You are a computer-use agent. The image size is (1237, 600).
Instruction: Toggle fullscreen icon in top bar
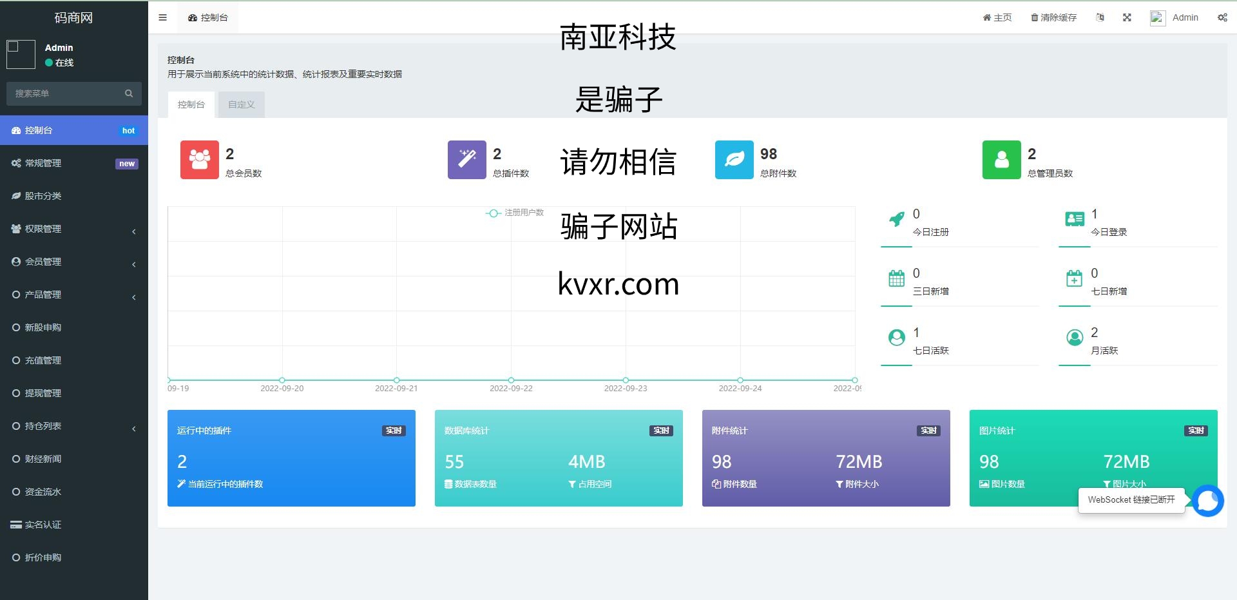(x=1127, y=17)
